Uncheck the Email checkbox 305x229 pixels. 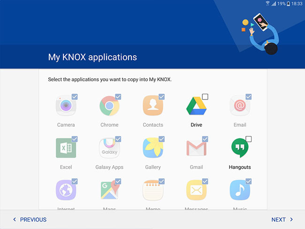(249, 97)
